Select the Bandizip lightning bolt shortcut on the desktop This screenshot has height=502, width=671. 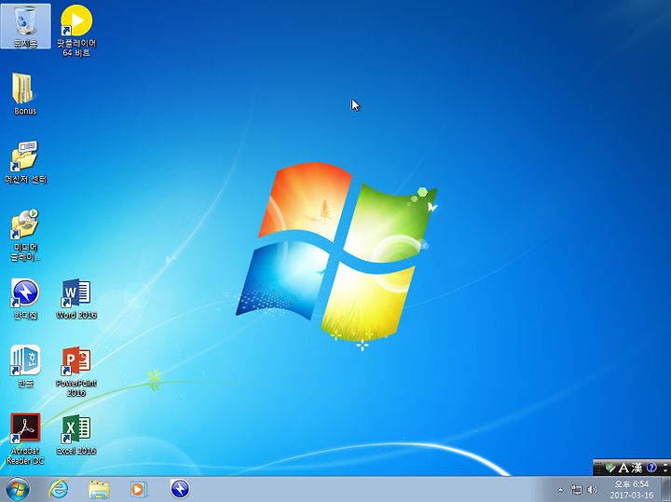tap(25, 299)
